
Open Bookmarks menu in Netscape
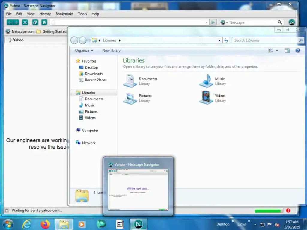pyautogui.click(x=64, y=14)
